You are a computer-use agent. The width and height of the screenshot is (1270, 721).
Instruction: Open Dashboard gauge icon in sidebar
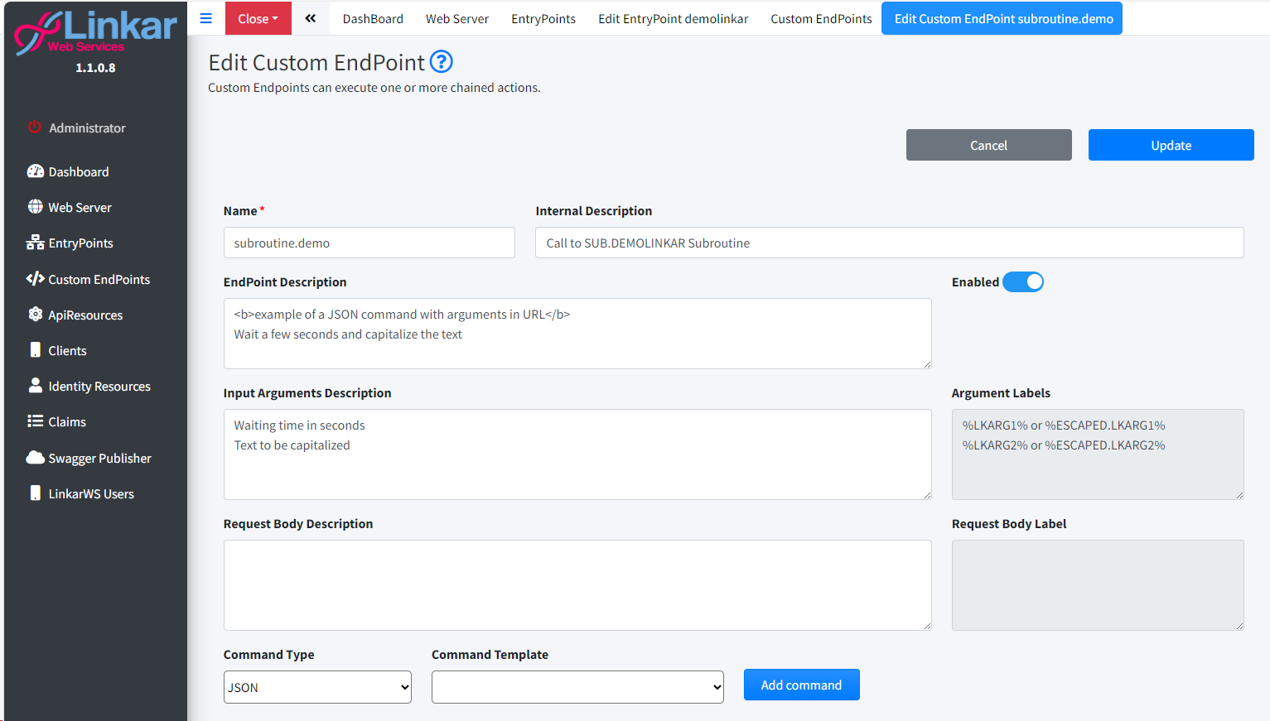pyautogui.click(x=36, y=171)
